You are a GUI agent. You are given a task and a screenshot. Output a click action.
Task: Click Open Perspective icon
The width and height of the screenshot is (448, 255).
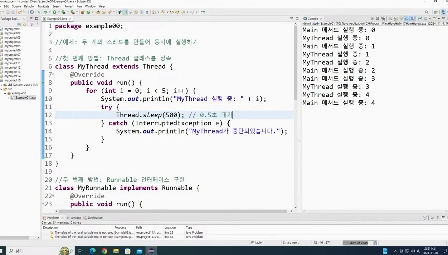tap(436, 12)
